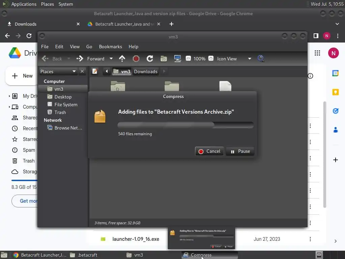Screen dimensions: 345x259
Task: Reload the current folder
Action: click(150, 59)
